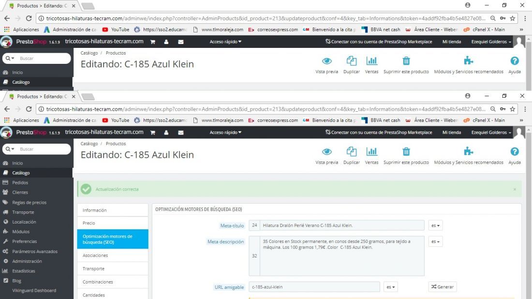Open Ventas chart icon in lower window
Screen dimensions: 532x299
(371, 151)
